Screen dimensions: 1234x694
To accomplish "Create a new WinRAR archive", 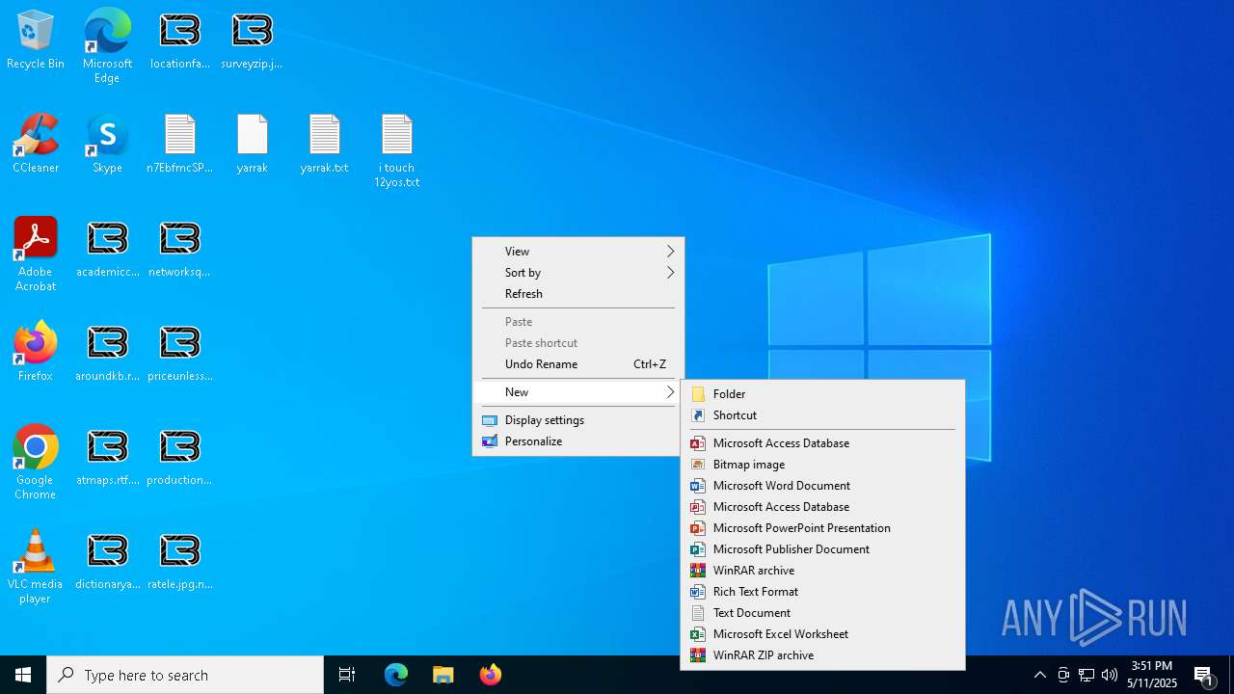I will click(822, 571).
